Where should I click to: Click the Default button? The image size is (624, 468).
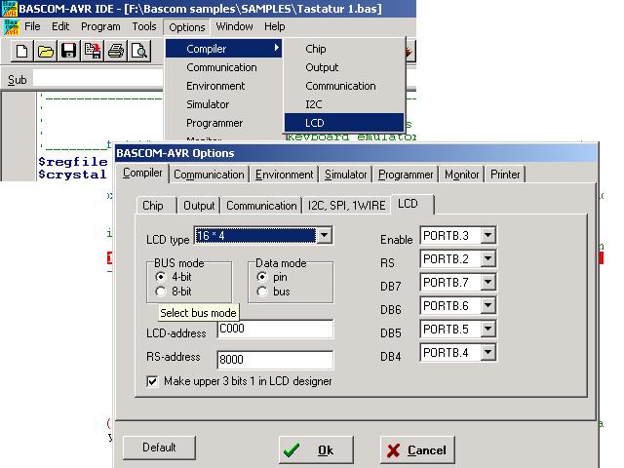(159, 448)
